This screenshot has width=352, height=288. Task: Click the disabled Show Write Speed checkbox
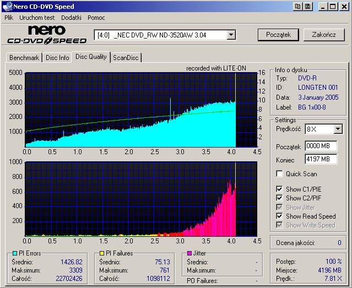279,225
